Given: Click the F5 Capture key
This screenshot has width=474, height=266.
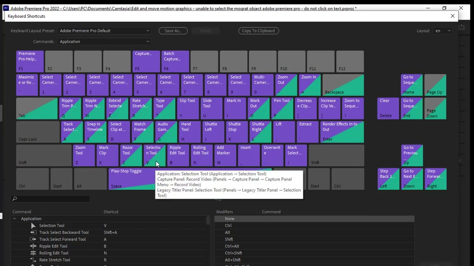Looking at the screenshot, I should point(146,61).
